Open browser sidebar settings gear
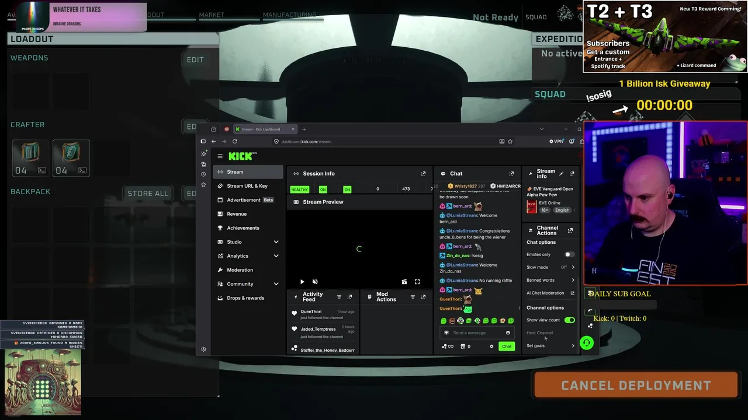This screenshot has height=420, width=748. click(x=203, y=349)
